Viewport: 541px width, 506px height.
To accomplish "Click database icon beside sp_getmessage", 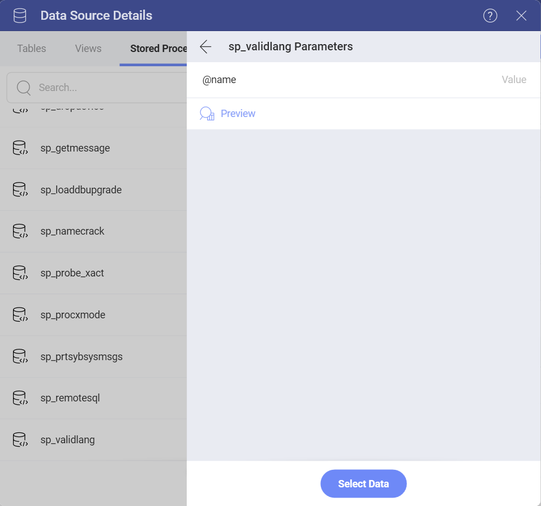I will coord(19,148).
